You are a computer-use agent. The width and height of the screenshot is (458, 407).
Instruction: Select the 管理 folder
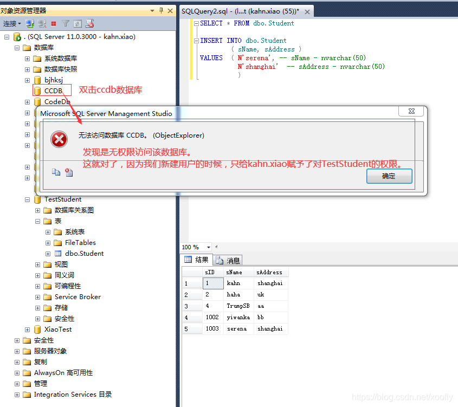click(x=41, y=384)
